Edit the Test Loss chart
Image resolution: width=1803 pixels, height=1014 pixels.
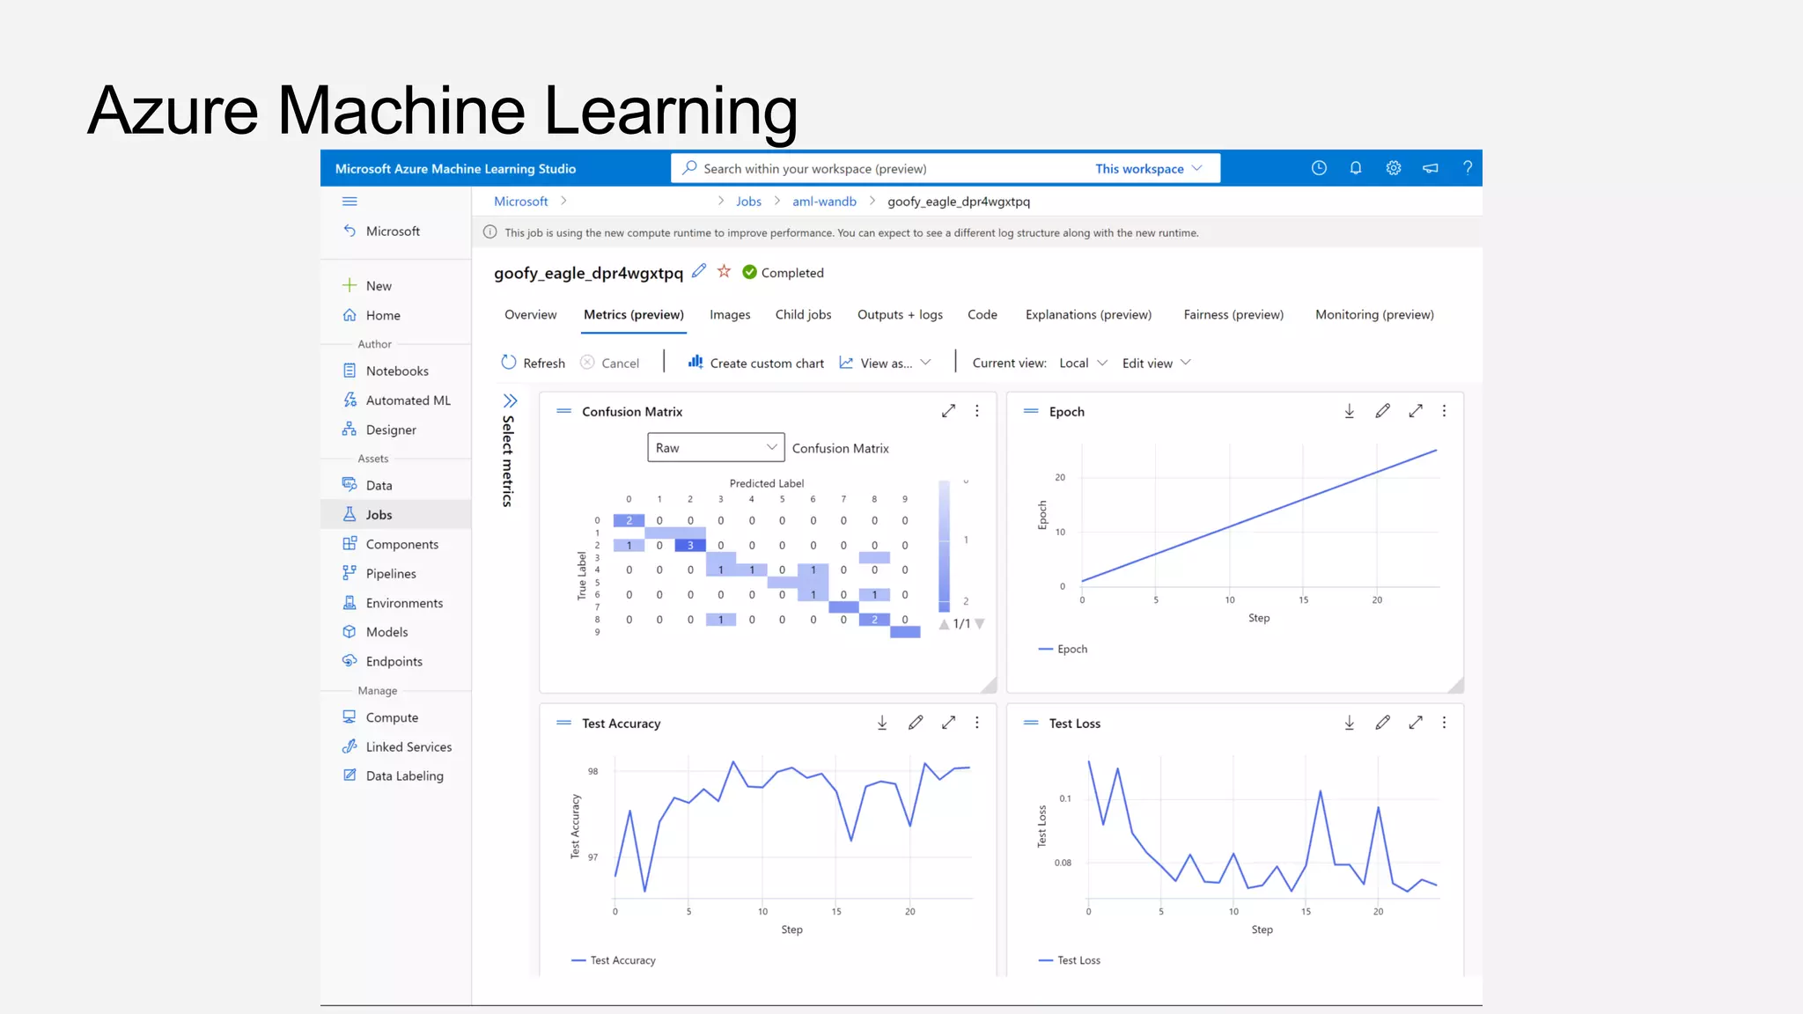(x=1383, y=723)
